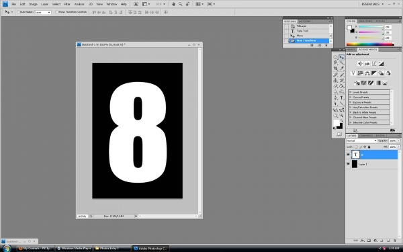Enable the Auto-Select checkbox
The image size is (403, 252).
click(18, 12)
